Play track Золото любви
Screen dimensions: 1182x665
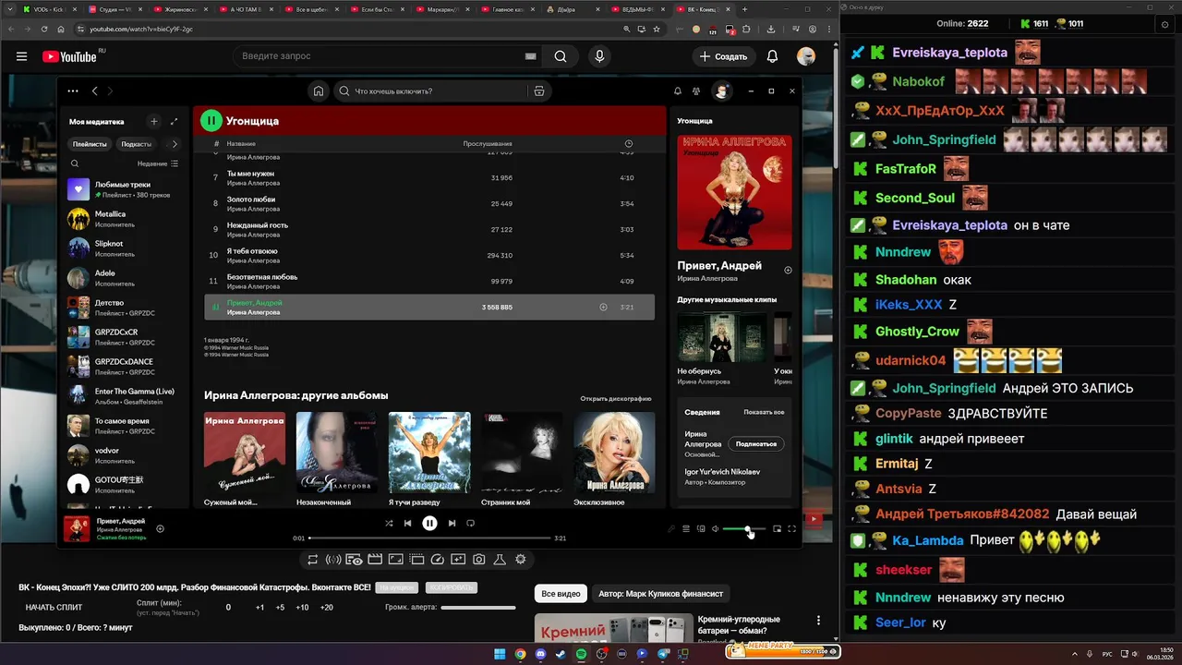click(429, 203)
